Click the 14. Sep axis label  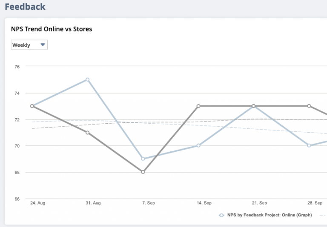pos(204,203)
